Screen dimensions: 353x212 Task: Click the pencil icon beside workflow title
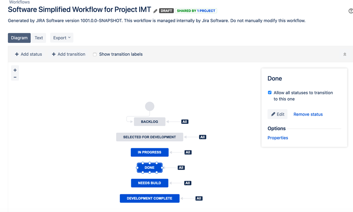(155, 11)
